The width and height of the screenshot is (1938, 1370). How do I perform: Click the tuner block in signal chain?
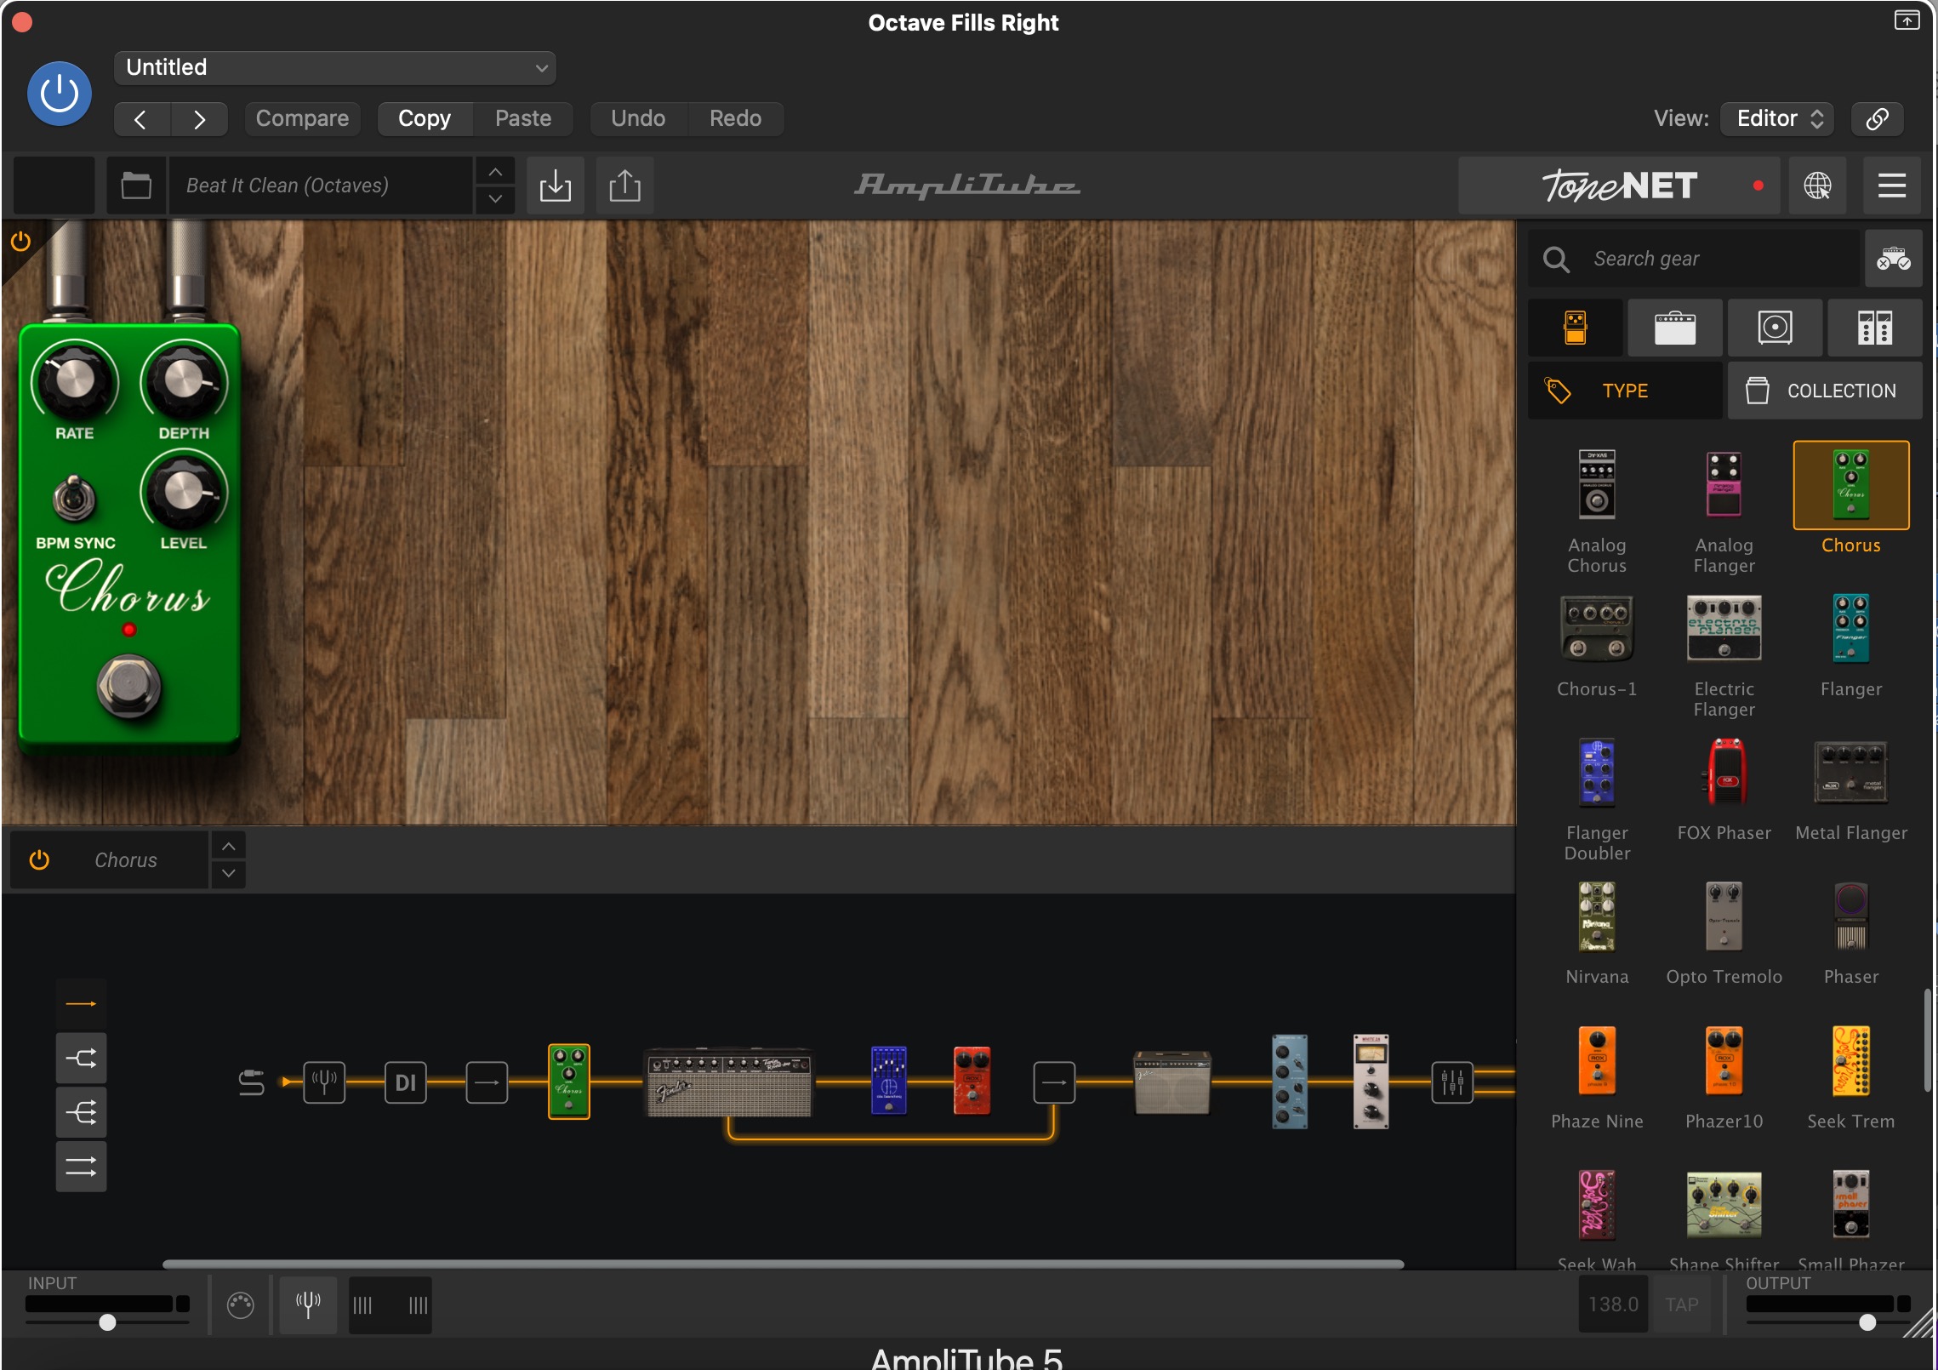(x=324, y=1082)
